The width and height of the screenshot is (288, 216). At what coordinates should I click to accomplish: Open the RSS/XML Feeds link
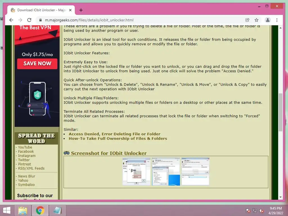click(x=31, y=168)
